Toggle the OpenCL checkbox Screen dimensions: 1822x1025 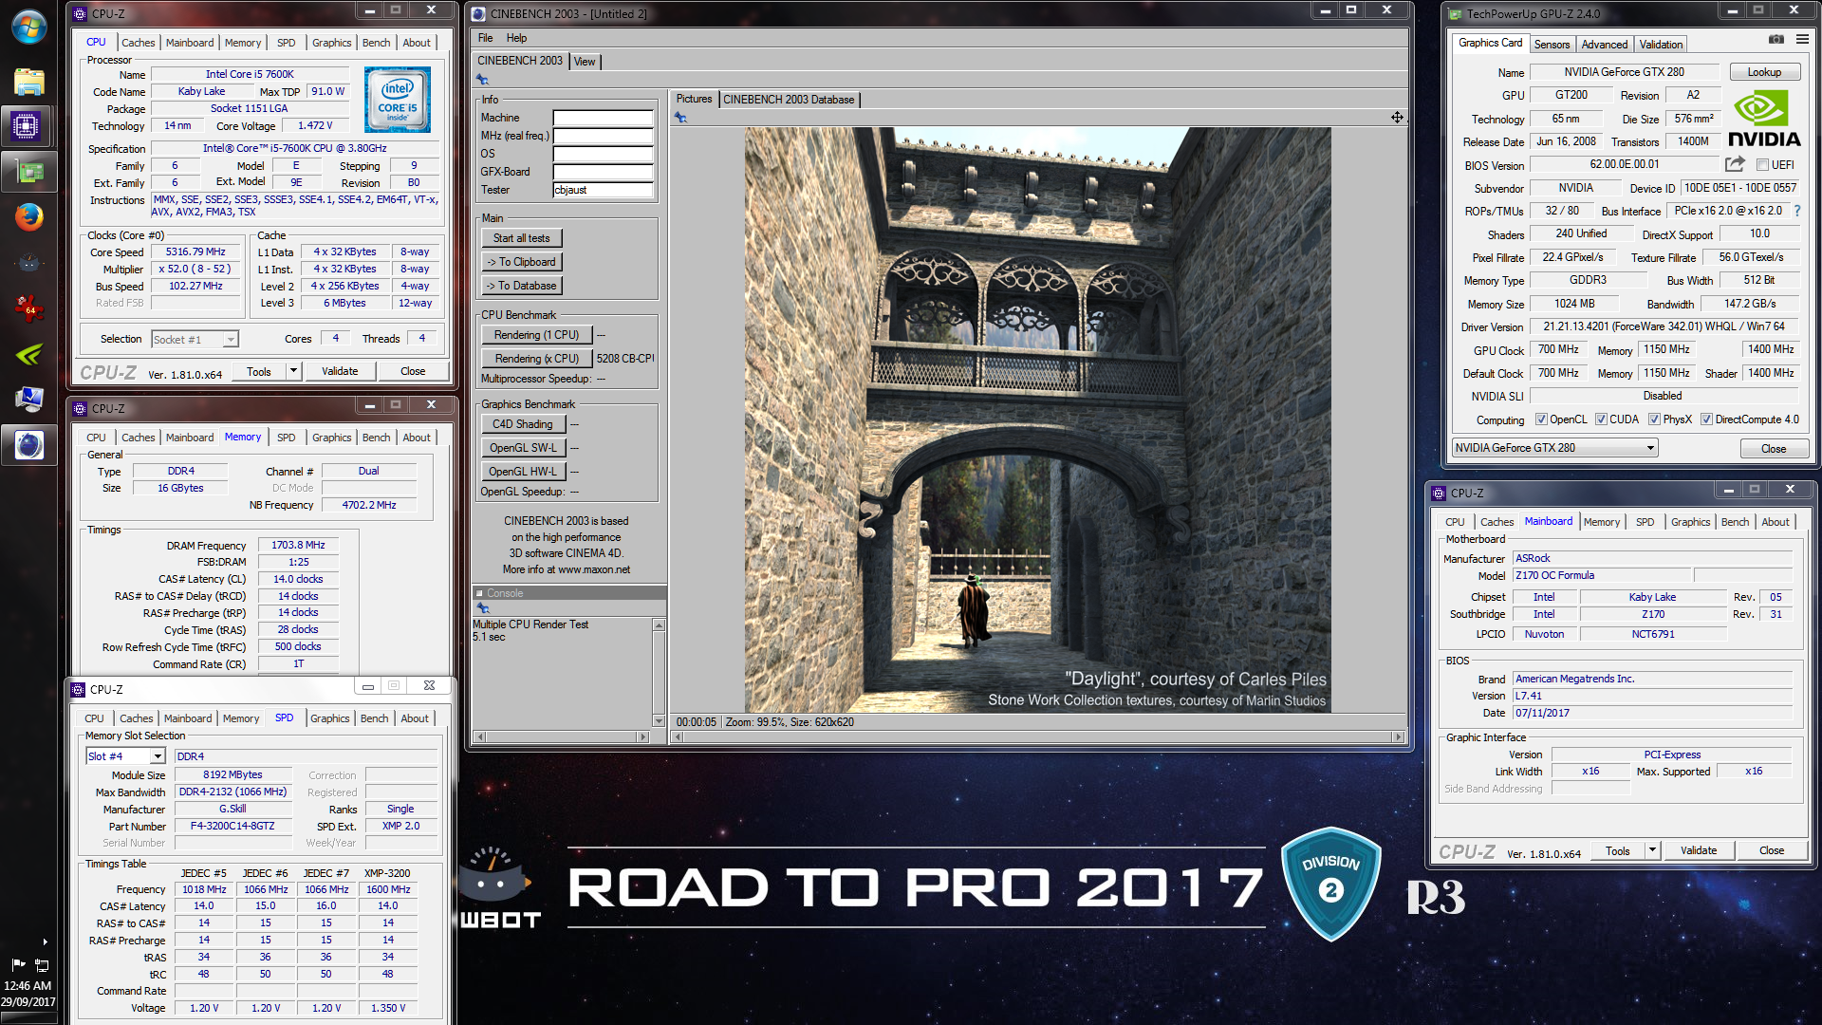click(x=1541, y=419)
